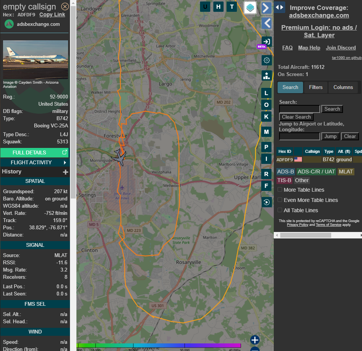
Task: Sort table by Type column
Action: 329,151
